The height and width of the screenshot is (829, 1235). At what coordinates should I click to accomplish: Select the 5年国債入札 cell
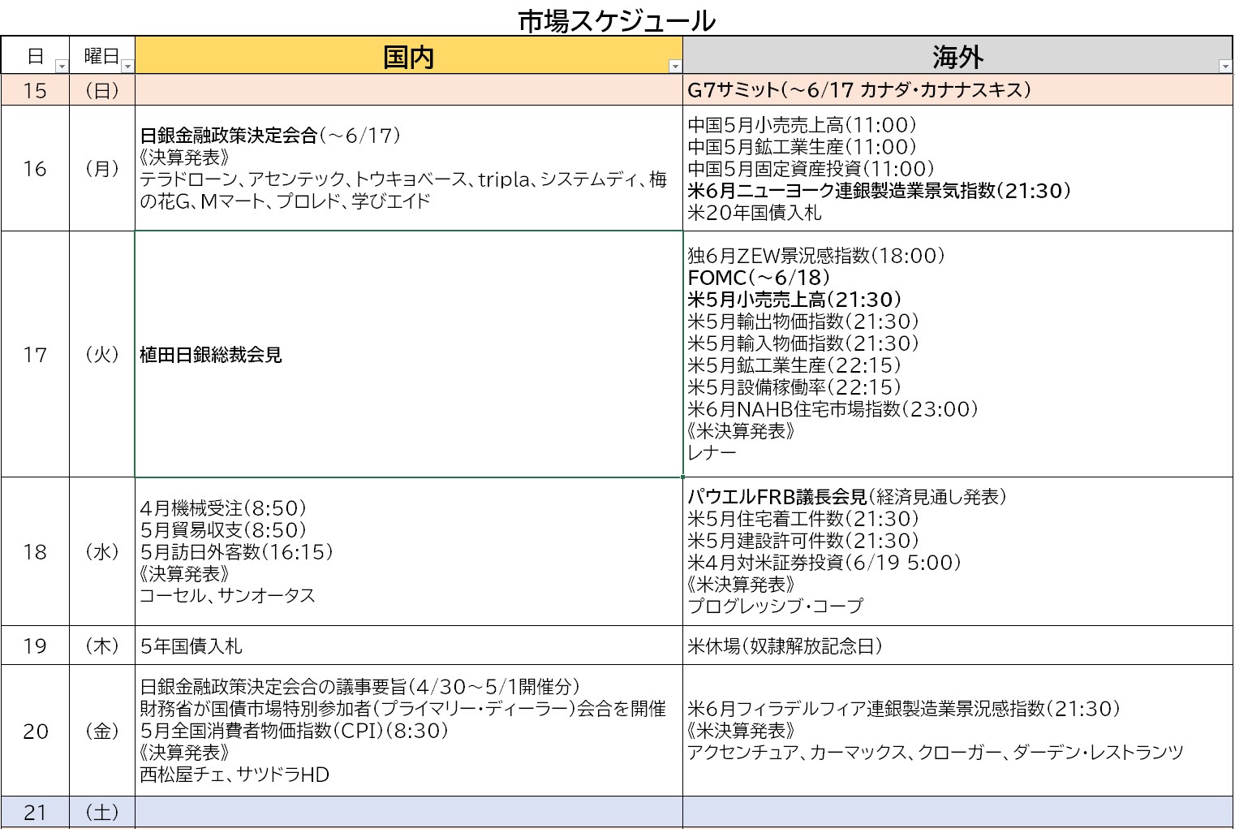pyautogui.click(x=408, y=646)
